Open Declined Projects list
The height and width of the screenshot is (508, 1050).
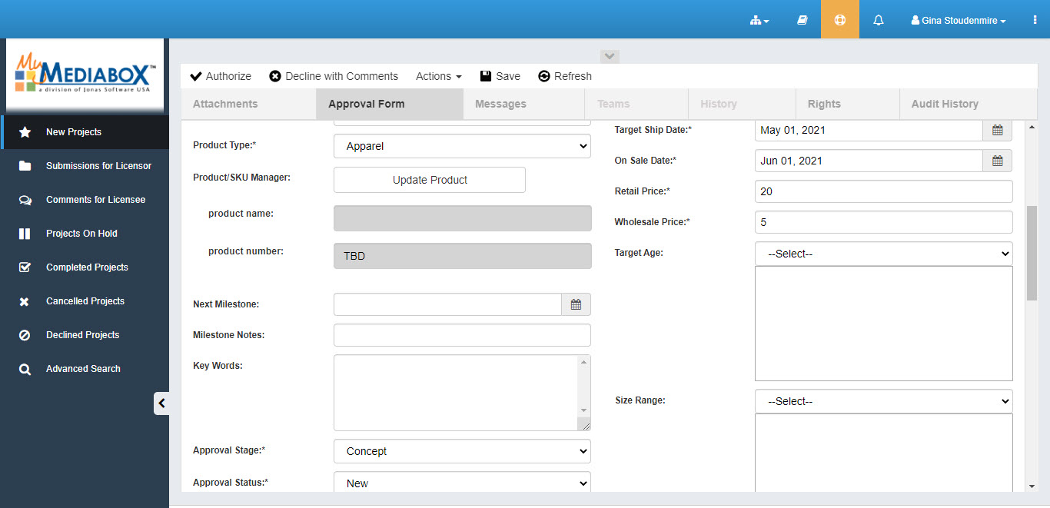[85, 335]
